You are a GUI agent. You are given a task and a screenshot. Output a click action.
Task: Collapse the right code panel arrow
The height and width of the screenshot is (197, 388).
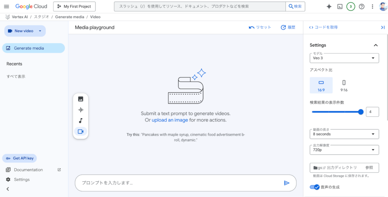[382, 27]
